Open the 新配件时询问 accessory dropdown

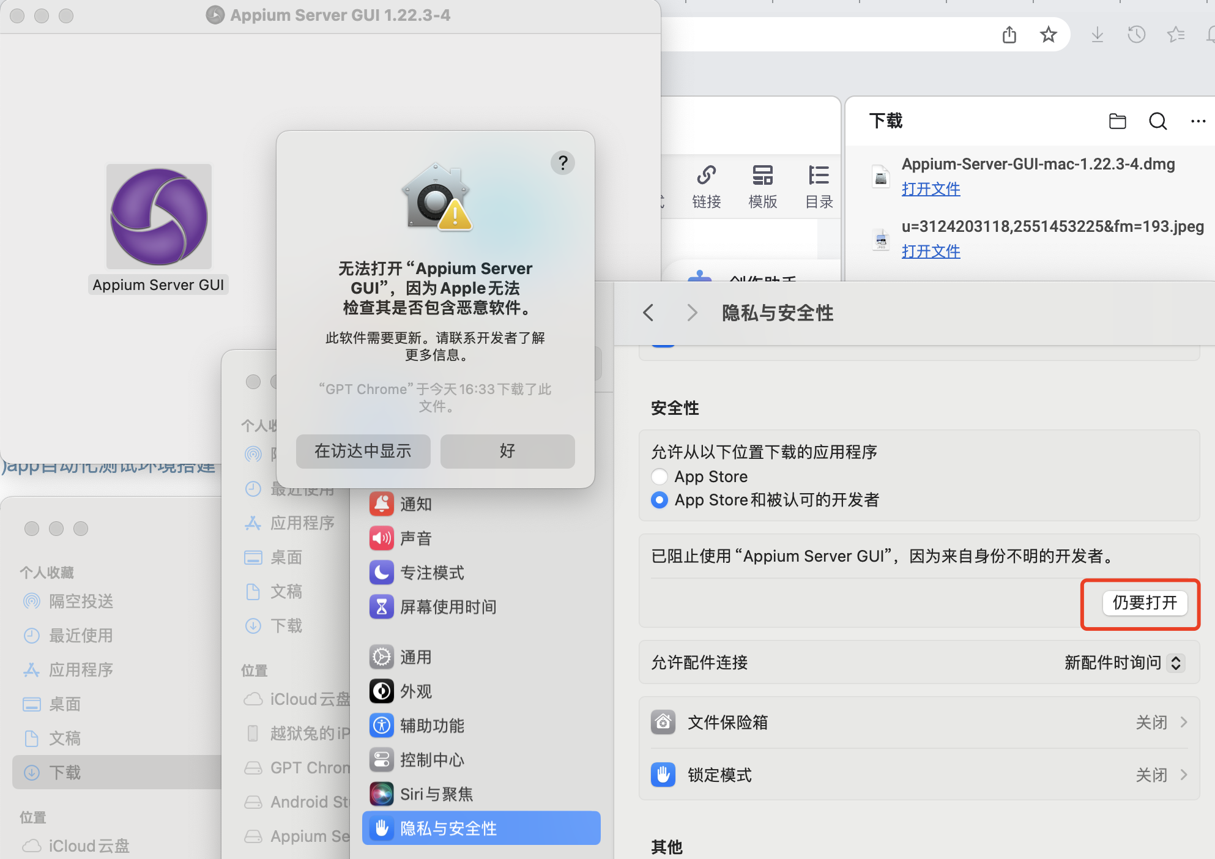click(x=1124, y=663)
